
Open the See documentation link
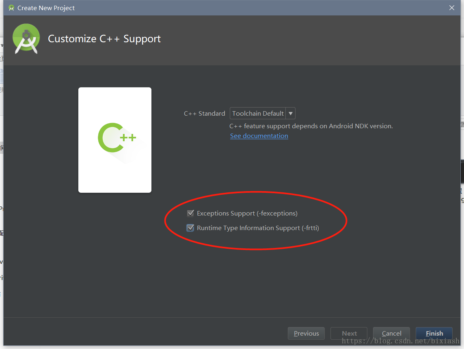tap(259, 136)
